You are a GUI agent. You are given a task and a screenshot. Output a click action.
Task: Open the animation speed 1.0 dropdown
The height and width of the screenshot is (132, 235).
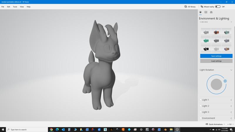(x=230, y=124)
